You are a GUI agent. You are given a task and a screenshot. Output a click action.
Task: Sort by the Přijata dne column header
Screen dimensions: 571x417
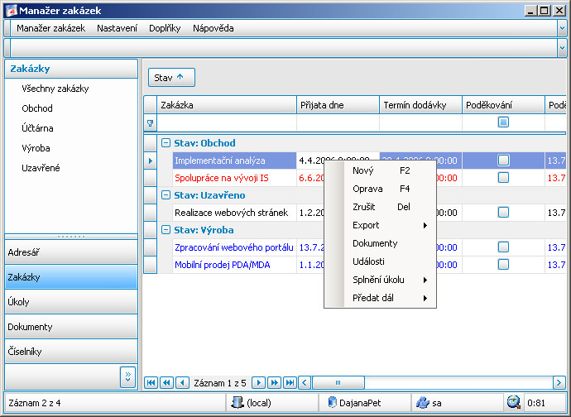tap(338, 105)
